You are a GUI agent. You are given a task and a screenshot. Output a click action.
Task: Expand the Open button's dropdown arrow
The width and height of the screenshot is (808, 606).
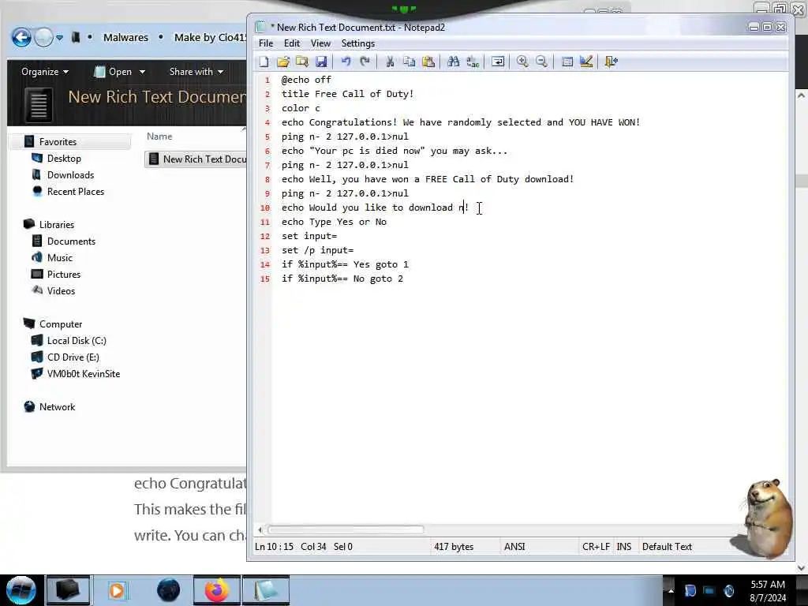142,72
